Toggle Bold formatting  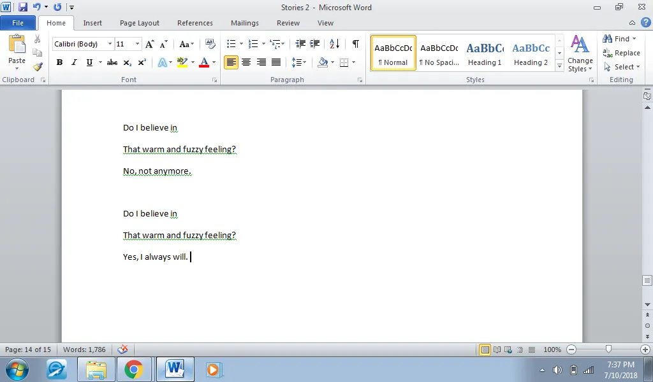click(x=59, y=62)
